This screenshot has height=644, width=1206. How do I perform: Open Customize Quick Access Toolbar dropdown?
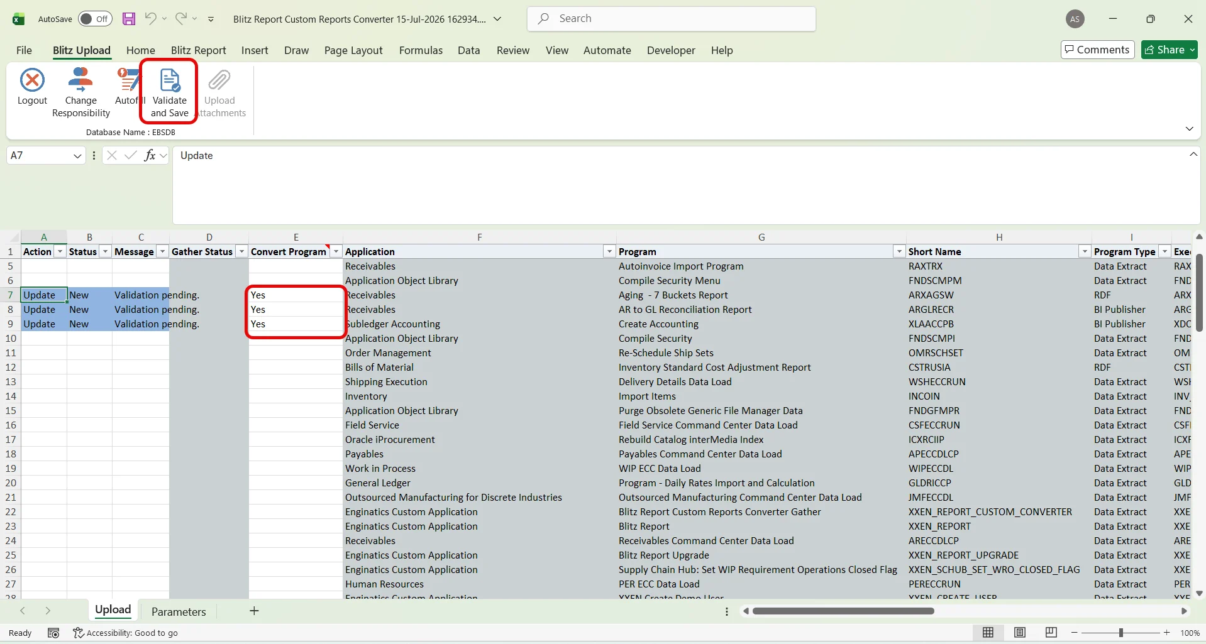(211, 19)
